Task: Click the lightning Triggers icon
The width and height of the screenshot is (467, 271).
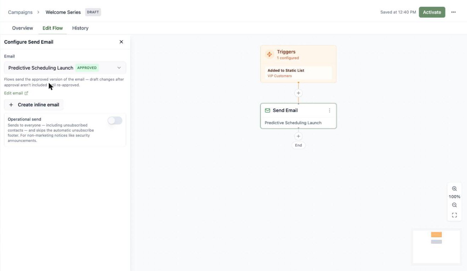Action: [269, 54]
